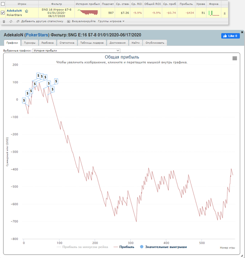Click the Facebook Like button
Viewport: 245px width, 258px height.
[x=230, y=36]
